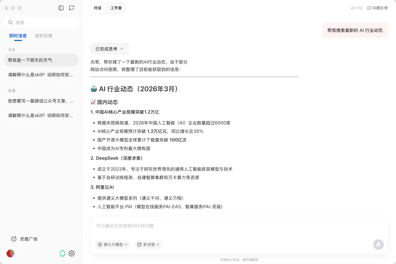The image size is (396, 264).
Task: Click the 灵感广场 smiley icon
Action: pos(14,239)
